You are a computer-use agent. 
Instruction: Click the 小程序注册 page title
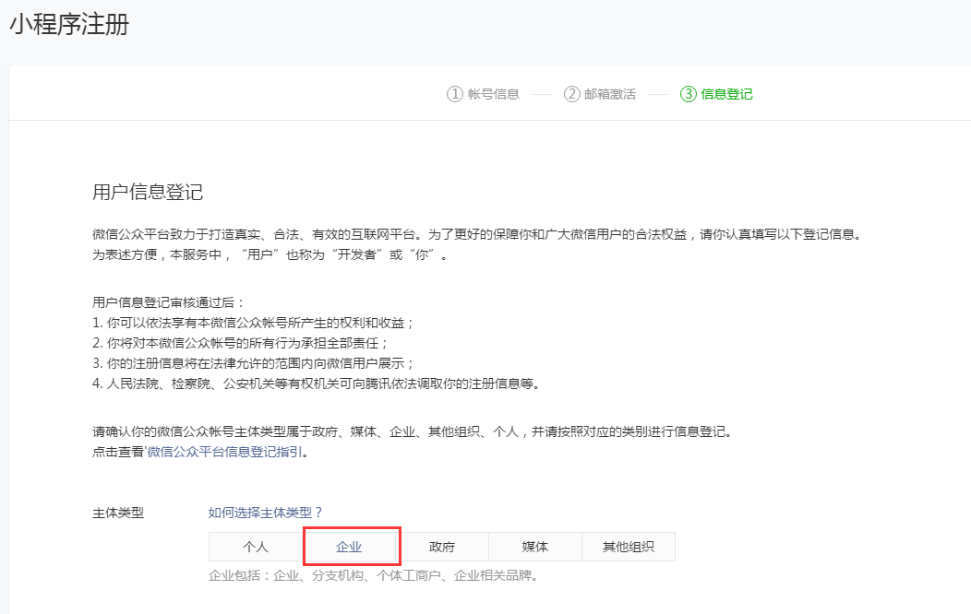tap(69, 25)
